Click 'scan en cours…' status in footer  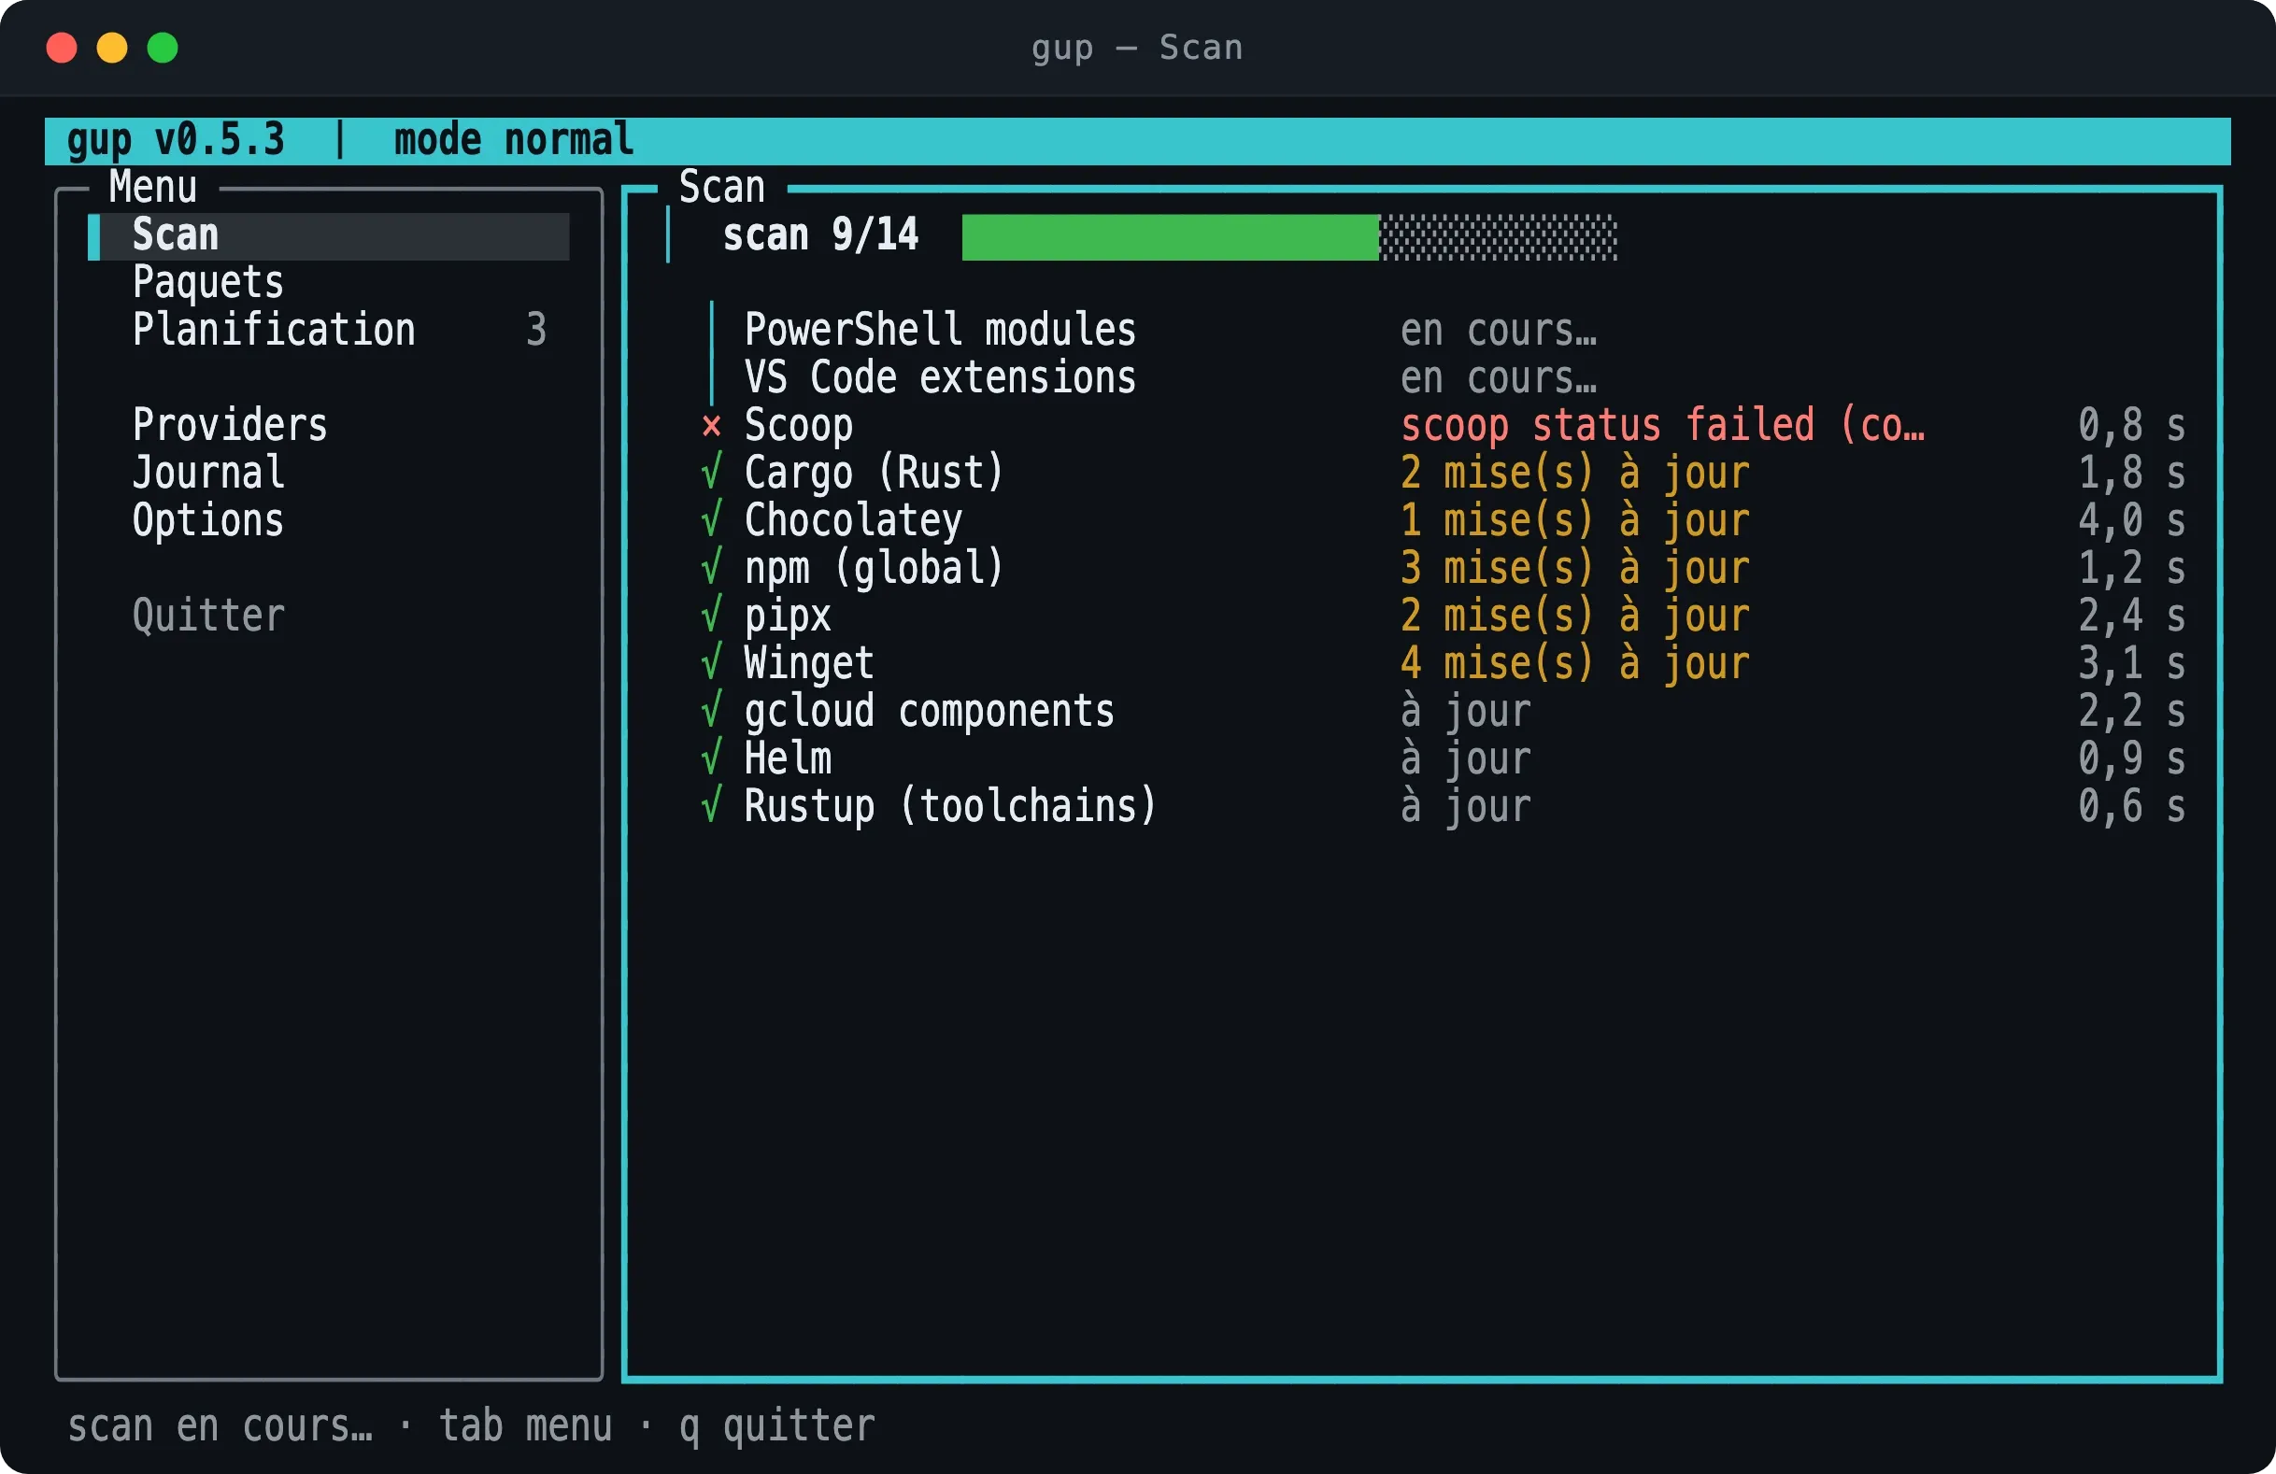point(219,1426)
